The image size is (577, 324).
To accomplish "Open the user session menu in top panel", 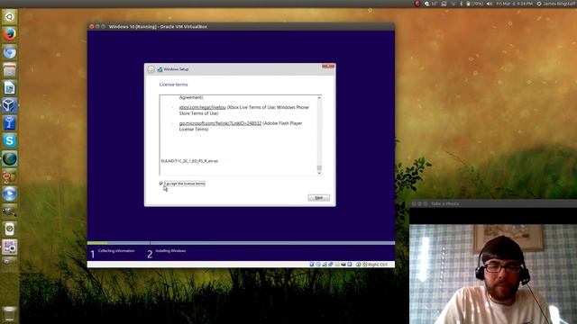I will 556,4.
